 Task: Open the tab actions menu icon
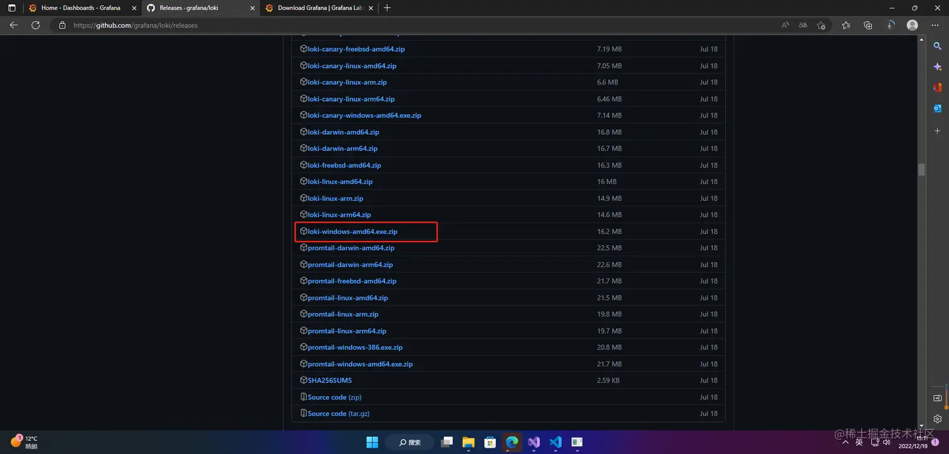(x=11, y=8)
